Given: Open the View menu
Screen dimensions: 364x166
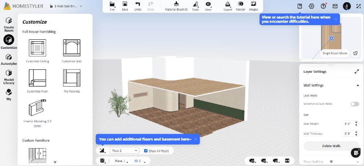Looking at the screenshot, I should pos(208,6).
